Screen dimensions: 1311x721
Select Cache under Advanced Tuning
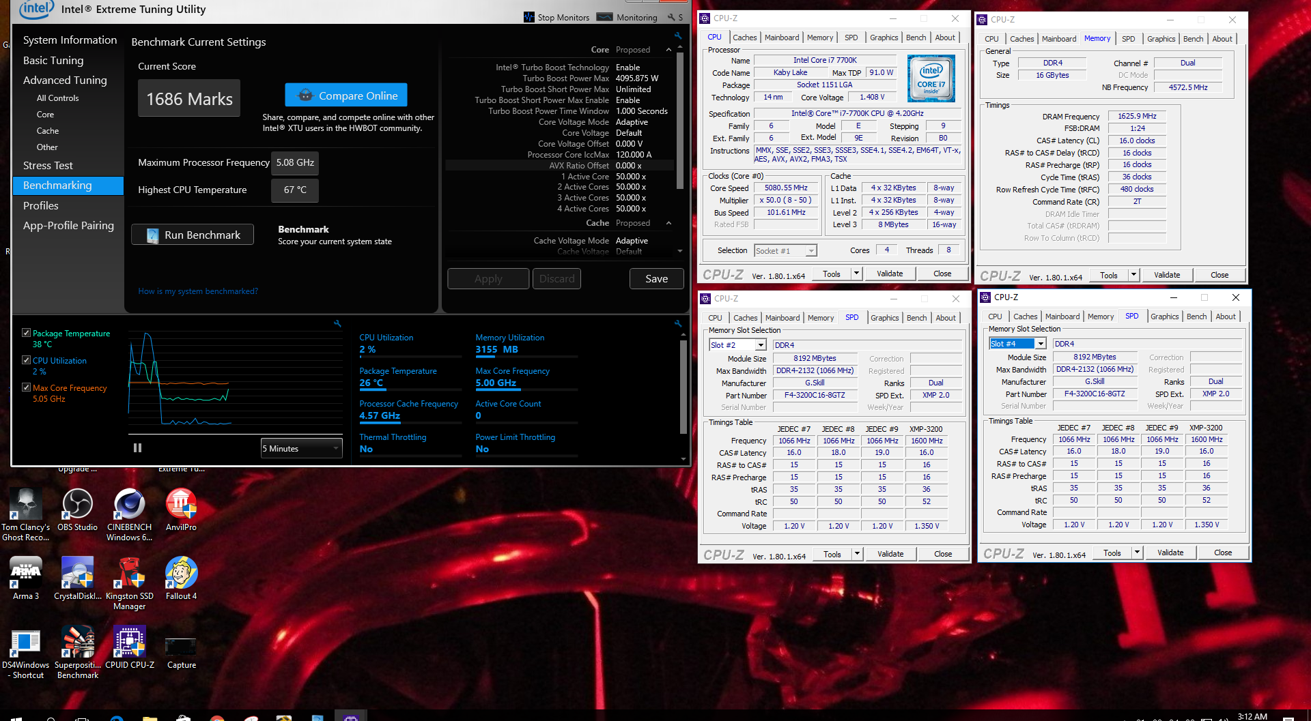[x=48, y=131]
